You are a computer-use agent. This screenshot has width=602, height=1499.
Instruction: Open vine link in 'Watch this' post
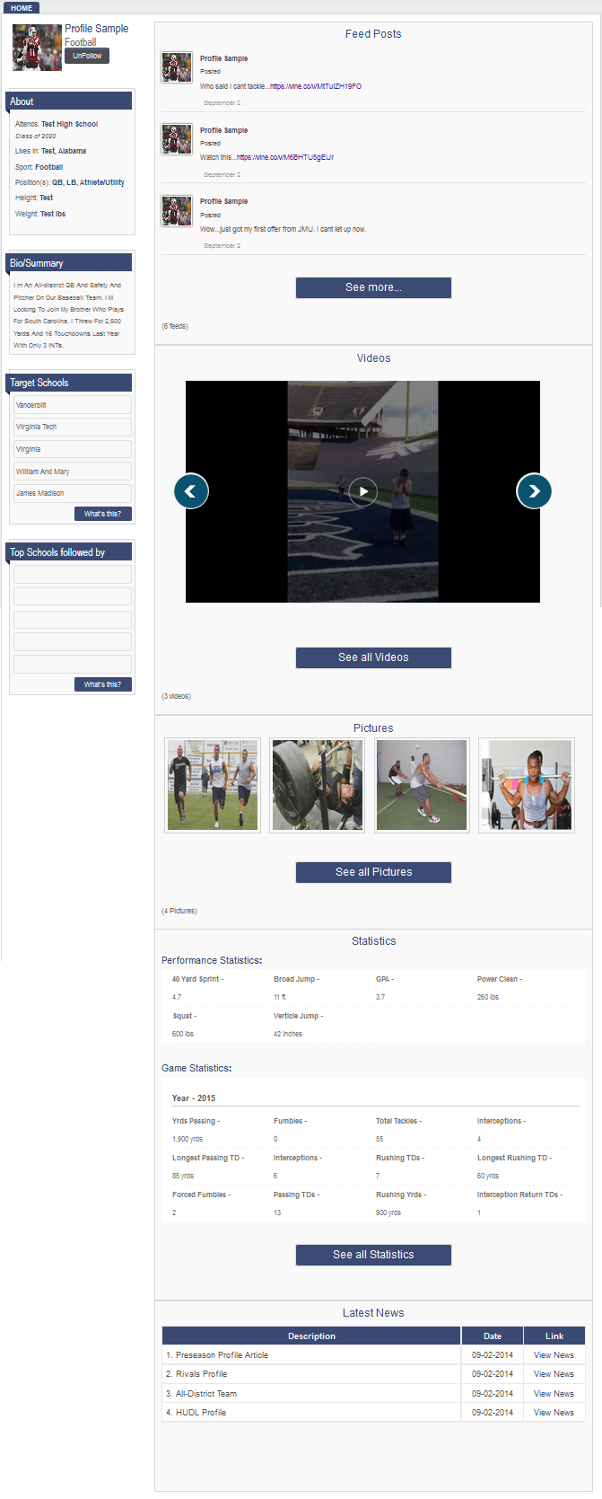285,157
